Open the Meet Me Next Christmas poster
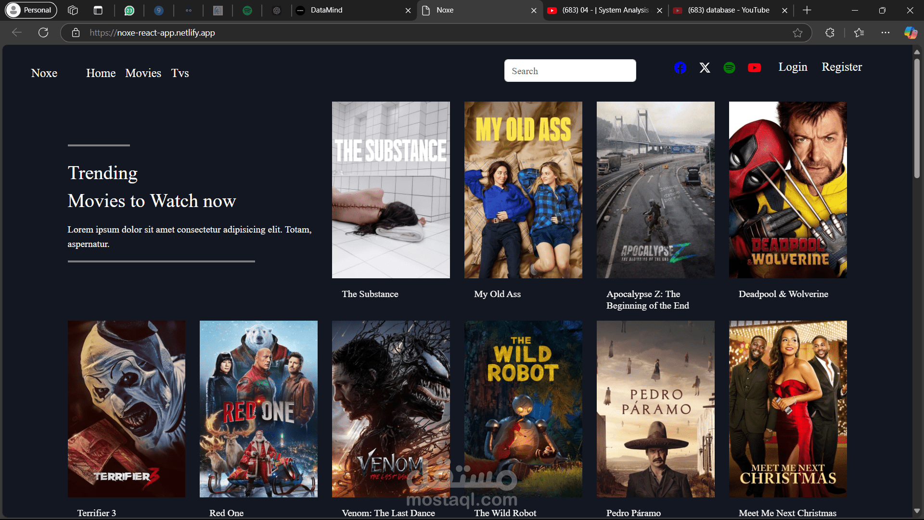This screenshot has height=520, width=924. 788,409
